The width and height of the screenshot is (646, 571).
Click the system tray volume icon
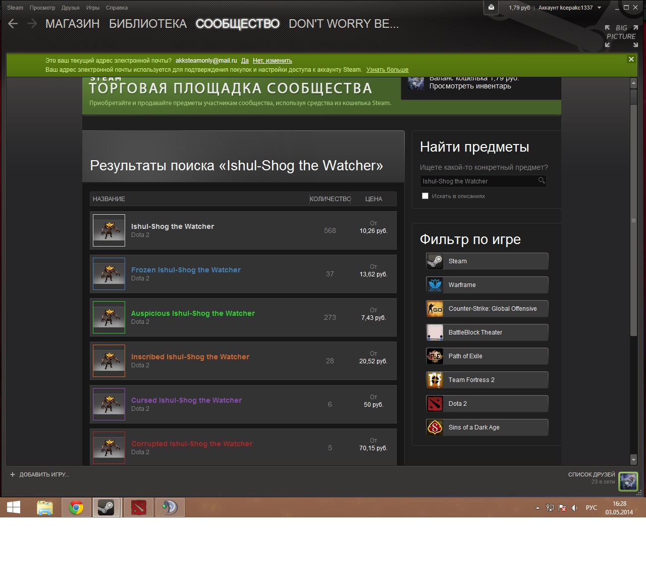pos(574,508)
